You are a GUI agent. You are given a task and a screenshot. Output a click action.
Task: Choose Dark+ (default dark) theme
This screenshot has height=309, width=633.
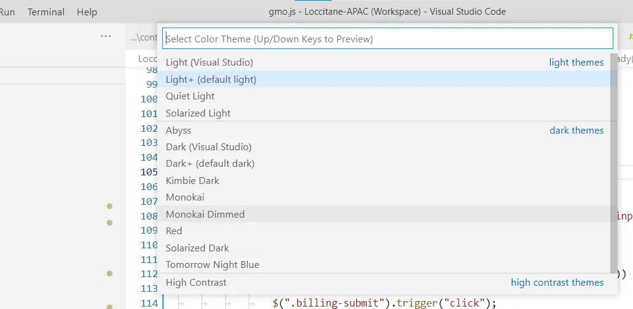pos(210,164)
